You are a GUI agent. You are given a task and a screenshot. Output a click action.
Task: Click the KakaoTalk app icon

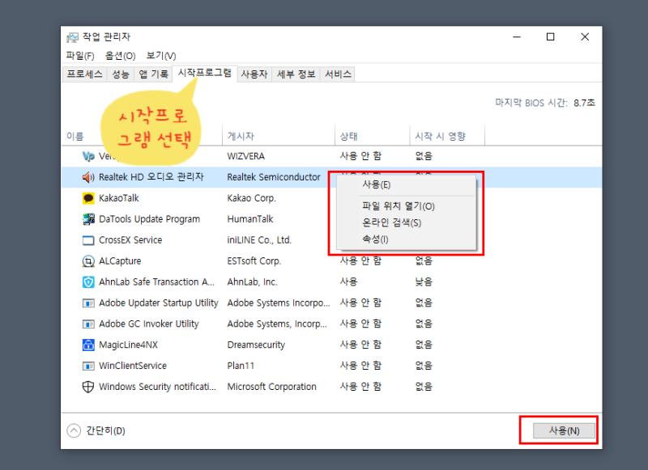pos(88,198)
